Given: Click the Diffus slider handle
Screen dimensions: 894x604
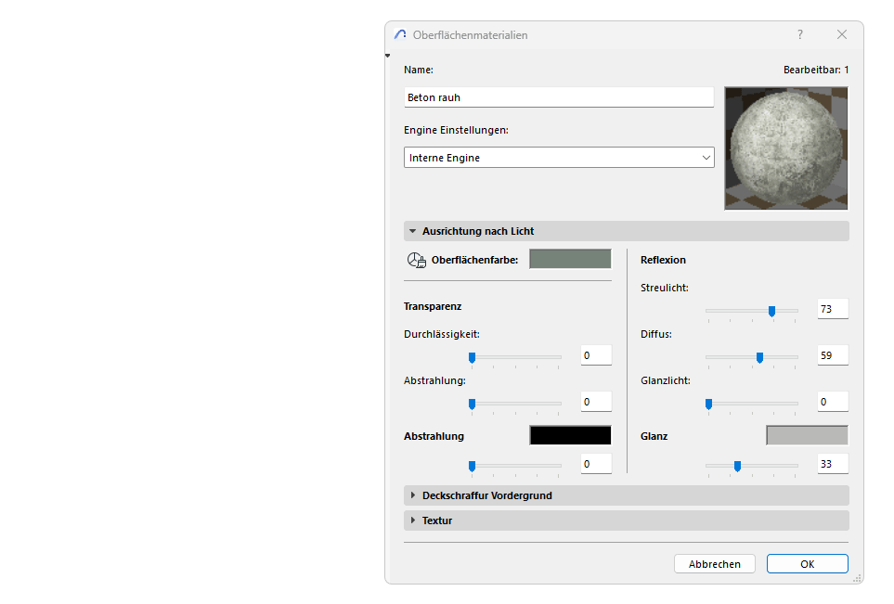Looking at the screenshot, I should point(760,357).
